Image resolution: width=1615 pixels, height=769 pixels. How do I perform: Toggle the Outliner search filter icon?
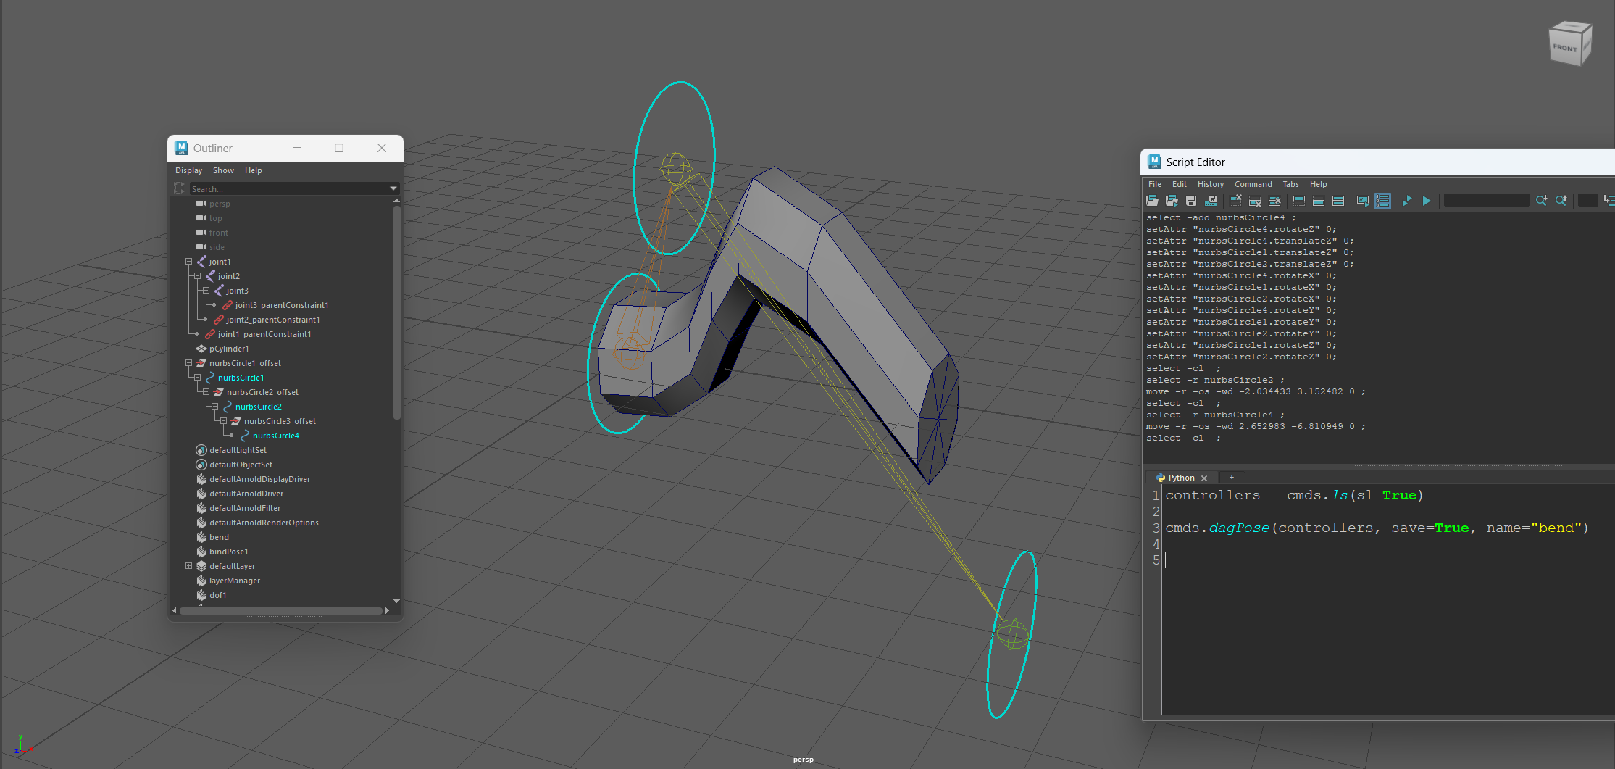pos(179,188)
